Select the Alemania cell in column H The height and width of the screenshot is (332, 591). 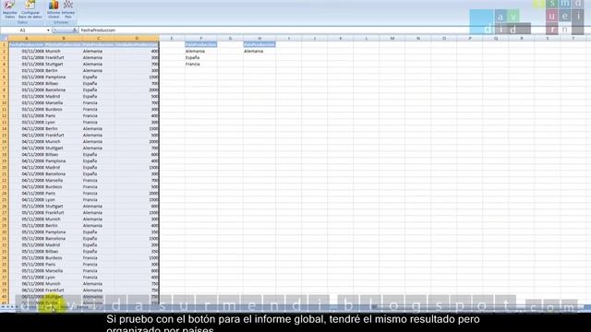(x=259, y=51)
